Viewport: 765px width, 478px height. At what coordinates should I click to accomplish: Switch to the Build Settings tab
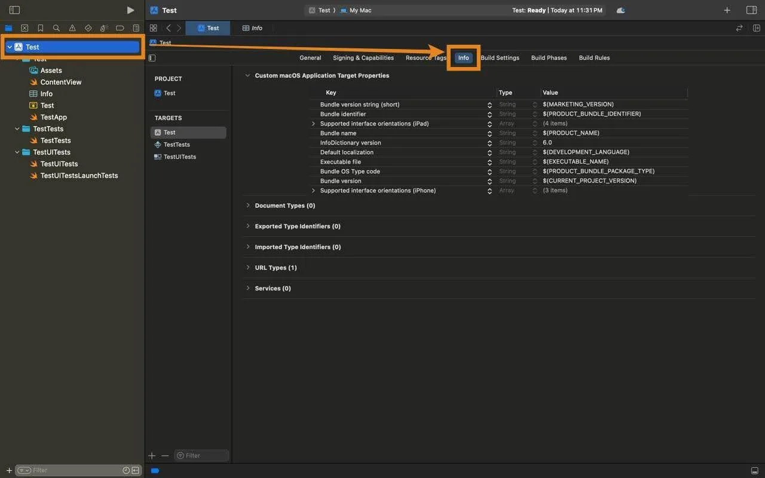tap(500, 58)
